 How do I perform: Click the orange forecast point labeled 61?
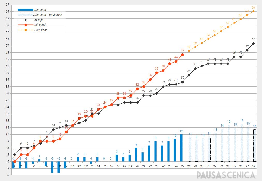(234, 23)
